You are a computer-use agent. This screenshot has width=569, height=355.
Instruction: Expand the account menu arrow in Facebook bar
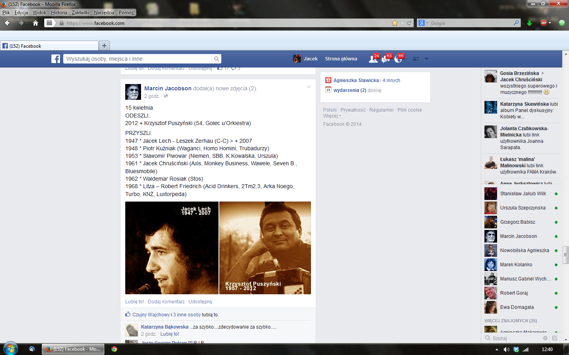[x=426, y=59]
